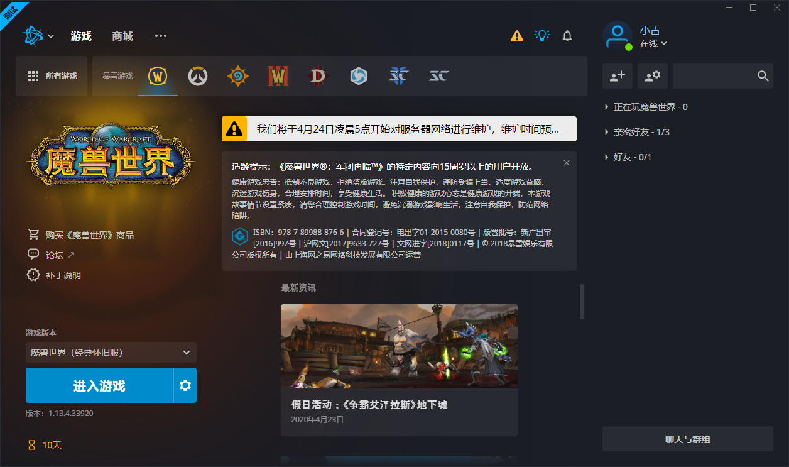Click the maintenance warning triangle icon

tap(234, 129)
